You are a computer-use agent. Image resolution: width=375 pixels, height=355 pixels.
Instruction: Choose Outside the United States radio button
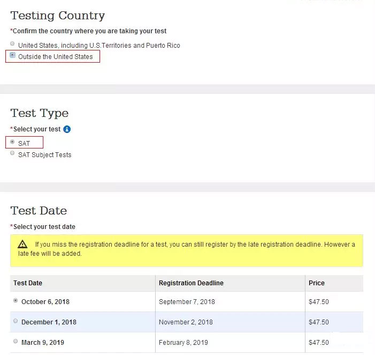(x=12, y=55)
